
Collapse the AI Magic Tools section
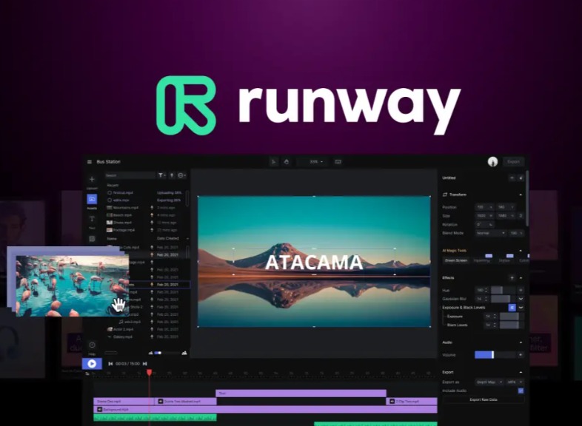pos(521,251)
